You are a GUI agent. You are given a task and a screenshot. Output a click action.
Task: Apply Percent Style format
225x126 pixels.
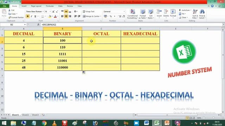[x=111, y=16]
